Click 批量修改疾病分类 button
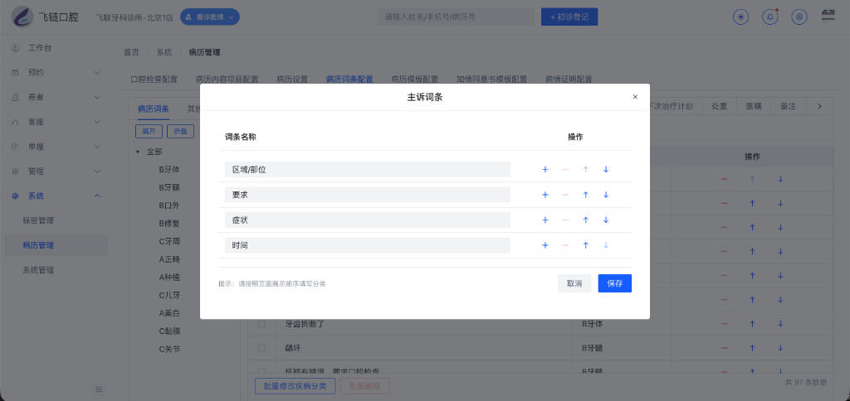Screen dimensions: 850x401 click(x=295, y=386)
